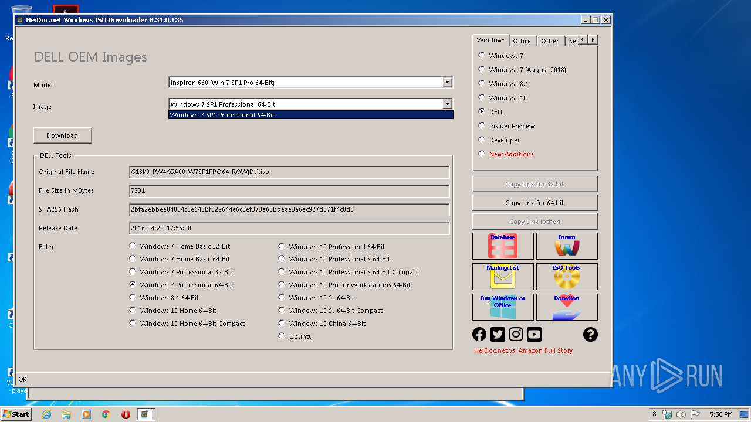
Task: Open the ISO Tools icon button
Action: 567,277
